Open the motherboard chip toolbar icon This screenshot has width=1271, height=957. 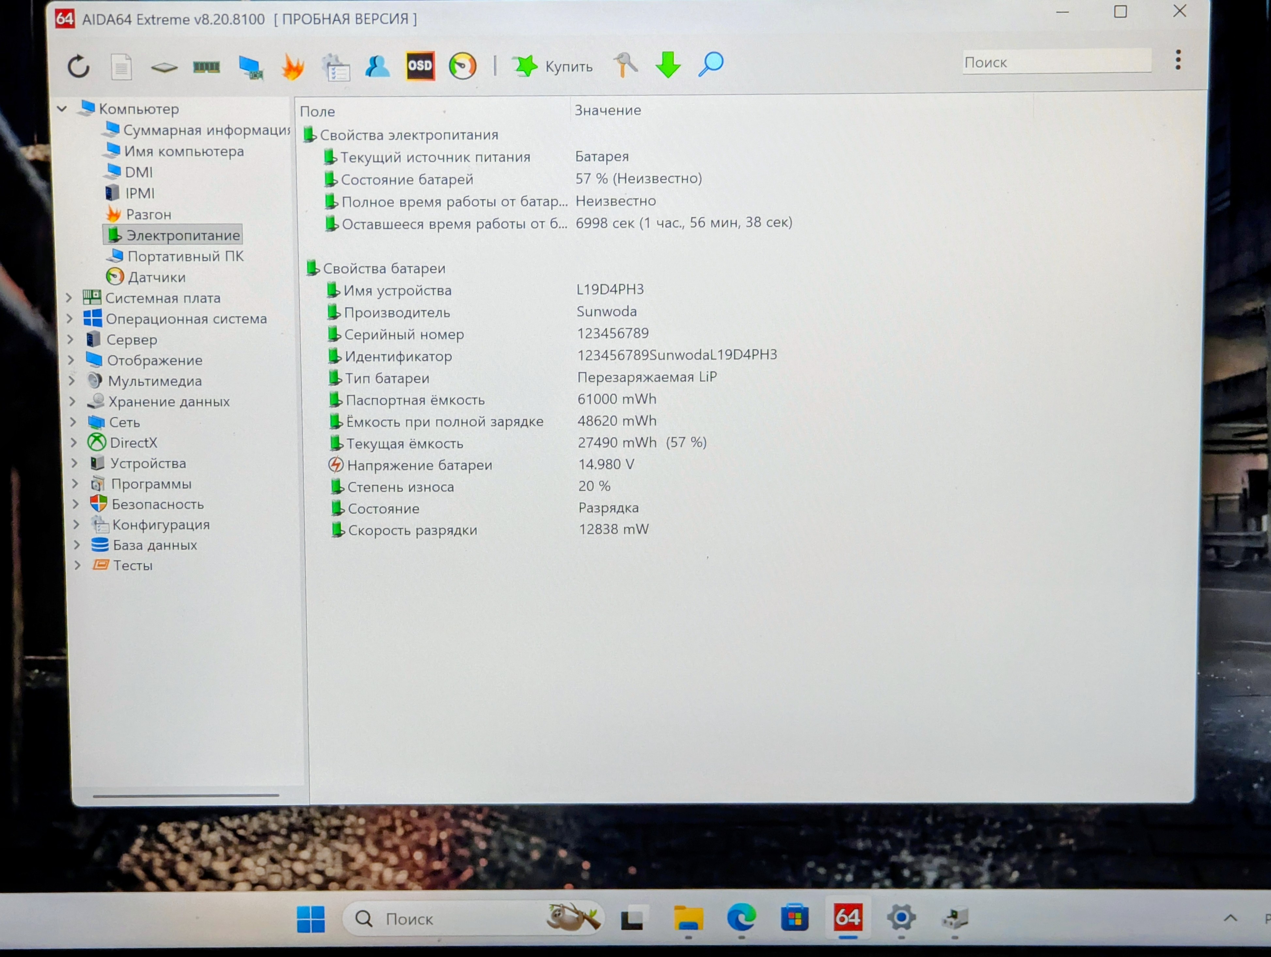point(164,68)
